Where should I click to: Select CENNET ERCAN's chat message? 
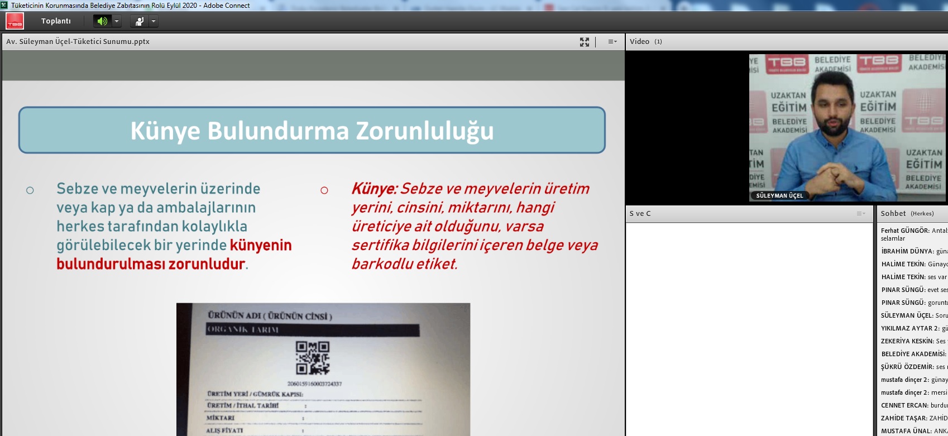pyautogui.click(x=914, y=405)
